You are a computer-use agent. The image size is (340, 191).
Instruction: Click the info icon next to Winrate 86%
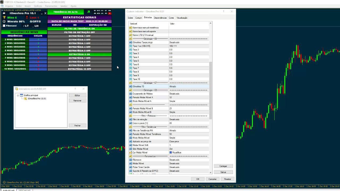(x=4, y=21)
